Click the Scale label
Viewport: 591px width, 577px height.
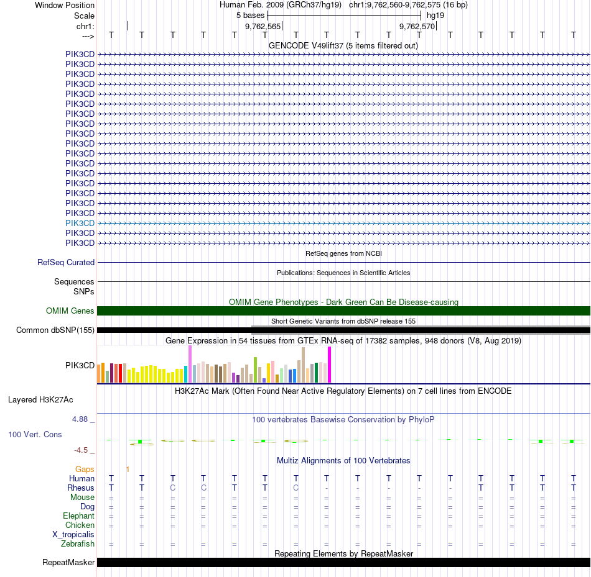(84, 16)
